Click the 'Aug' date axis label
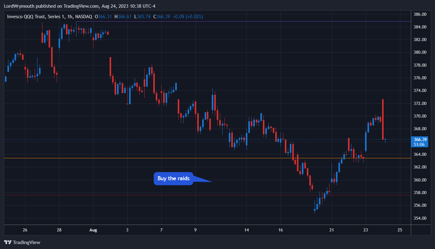This screenshot has width=435, height=249. tap(93, 230)
